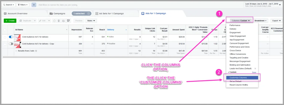Choose Leads And Sales (Default) preset

pos(240,69)
